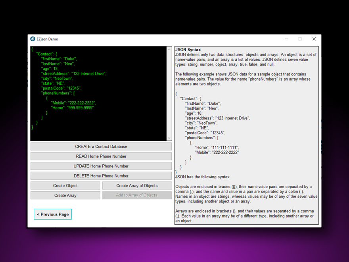Click the JSON editor scroll-down arrow
Image resolution: width=349 pixels, height=262 pixels.
tap(169, 138)
